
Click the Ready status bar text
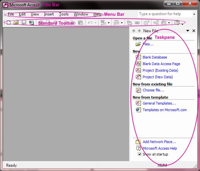coord(11,165)
